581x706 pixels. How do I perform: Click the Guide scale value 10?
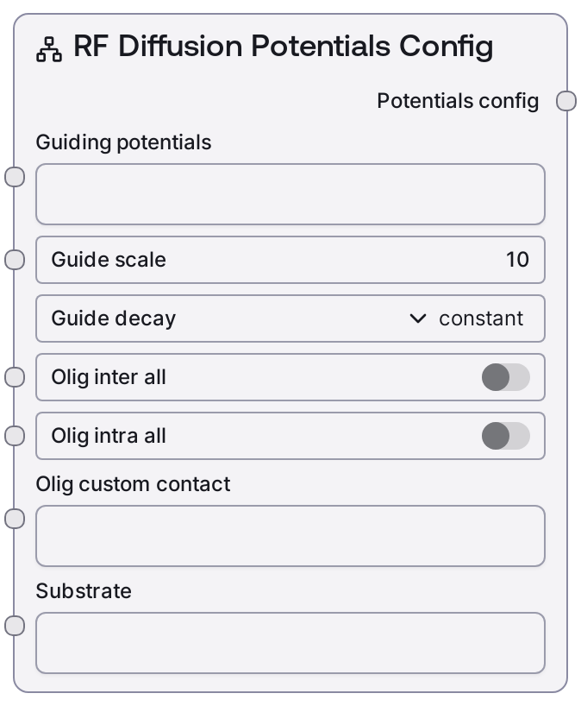[x=517, y=260]
